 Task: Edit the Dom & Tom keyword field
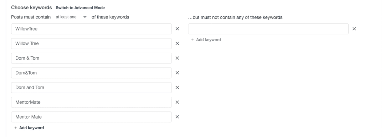tap(91, 58)
